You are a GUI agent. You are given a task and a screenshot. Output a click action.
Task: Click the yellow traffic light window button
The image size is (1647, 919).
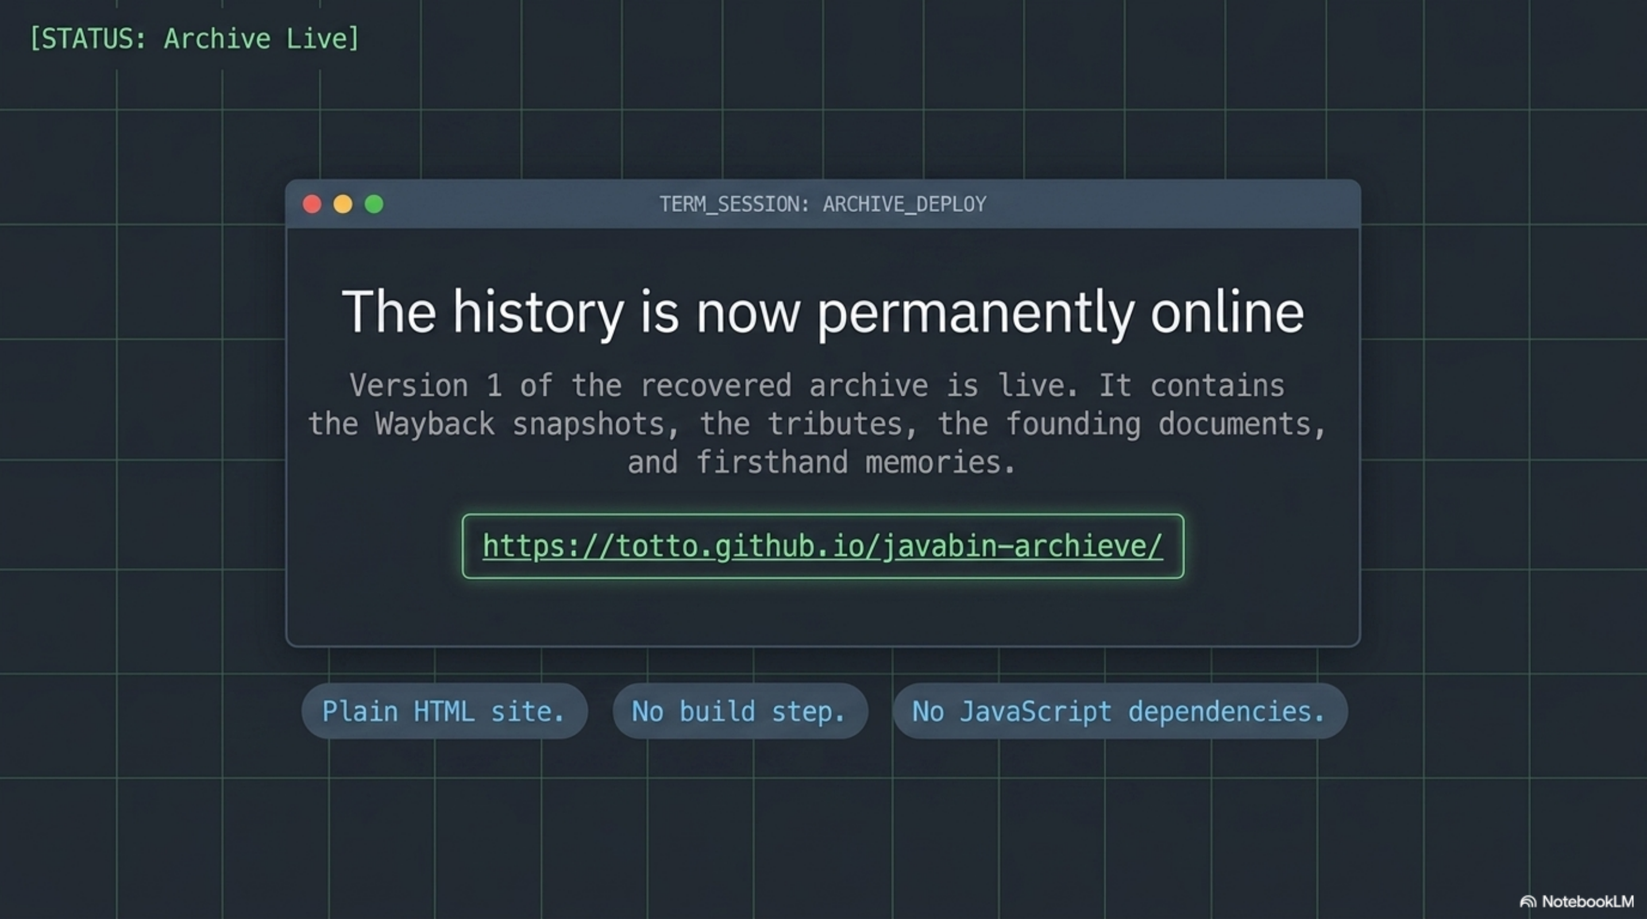[x=343, y=204]
